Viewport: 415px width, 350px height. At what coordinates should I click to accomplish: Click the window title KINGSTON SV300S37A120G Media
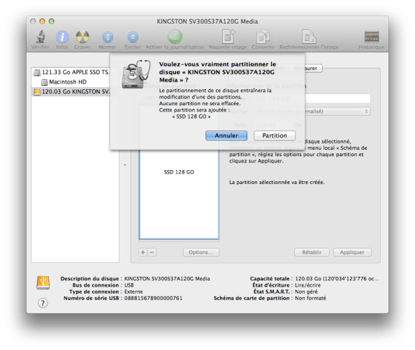[x=207, y=22]
